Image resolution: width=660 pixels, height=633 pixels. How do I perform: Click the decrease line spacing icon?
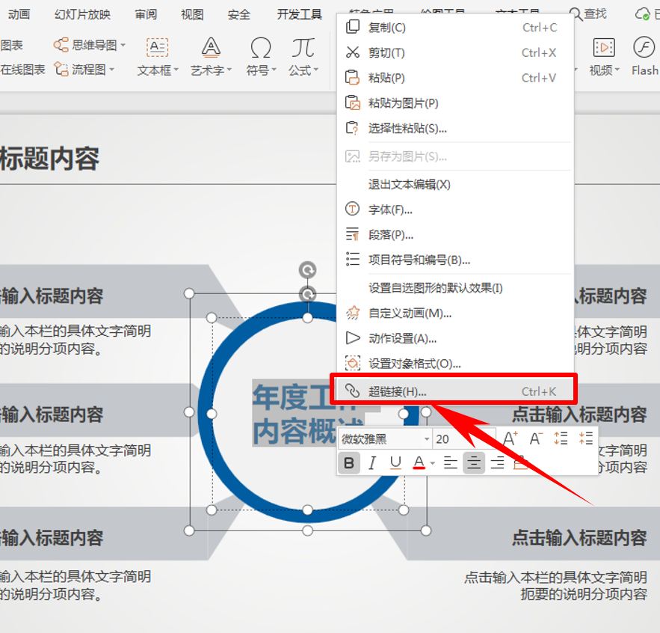tap(585, 438)
